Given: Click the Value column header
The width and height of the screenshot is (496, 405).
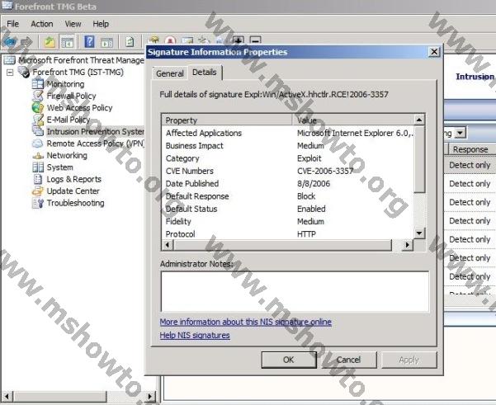Looking at the screenshot, I should click(353, 120).
